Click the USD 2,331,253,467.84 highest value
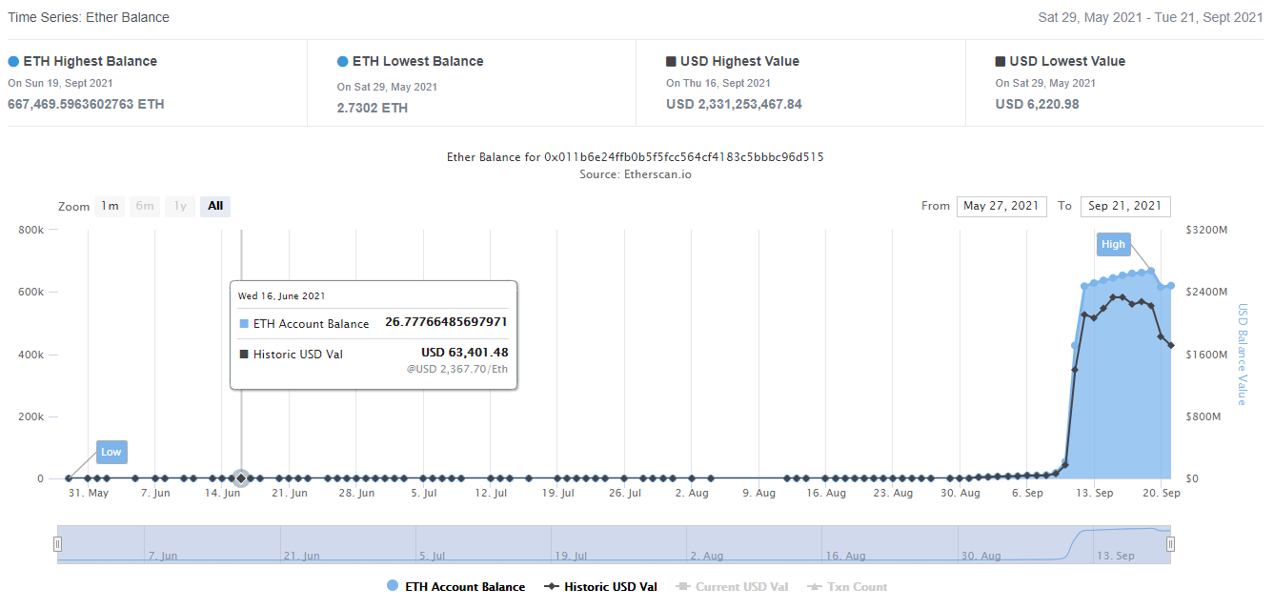The image size is (1274, 609). (x=734, y=104)
